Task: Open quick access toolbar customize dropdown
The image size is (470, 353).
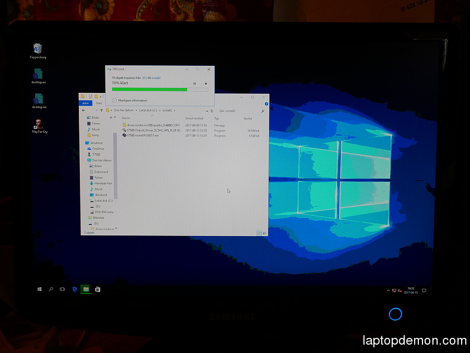Action: point(100,97)
